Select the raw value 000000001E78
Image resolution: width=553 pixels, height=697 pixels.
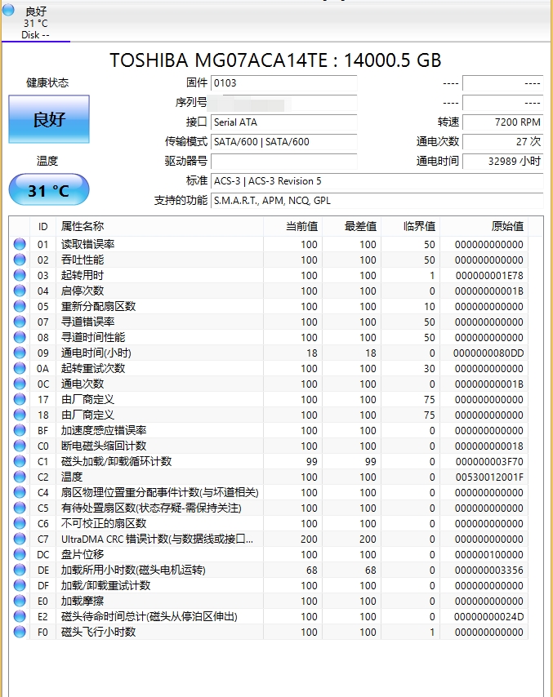click(489, 276)
